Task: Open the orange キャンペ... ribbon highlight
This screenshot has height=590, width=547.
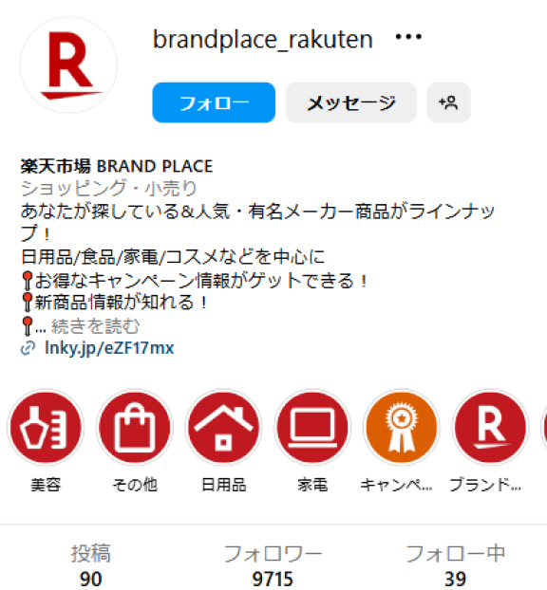Action: click(401, 428)
